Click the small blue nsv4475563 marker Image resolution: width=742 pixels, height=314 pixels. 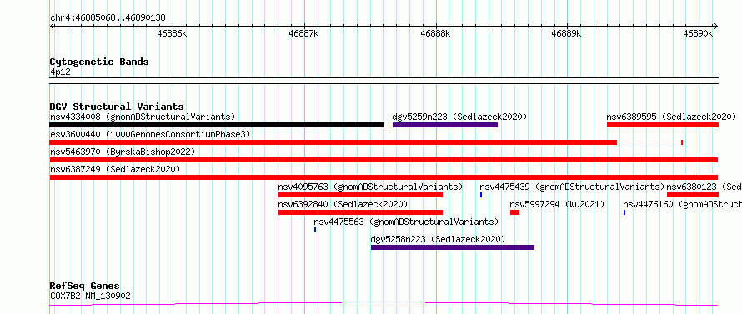click(x=314, y=230)
